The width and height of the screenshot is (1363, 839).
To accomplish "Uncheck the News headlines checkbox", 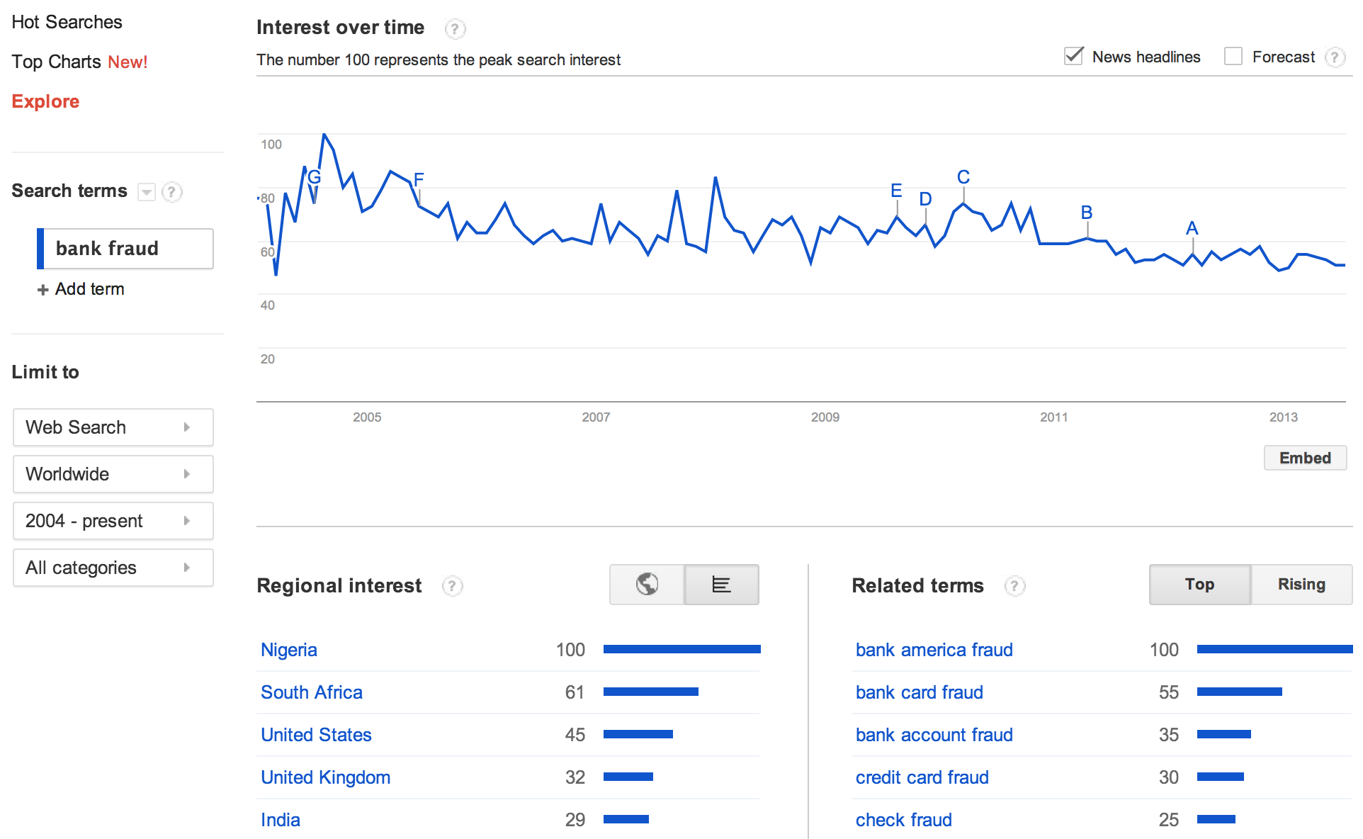I will 1074,57.
